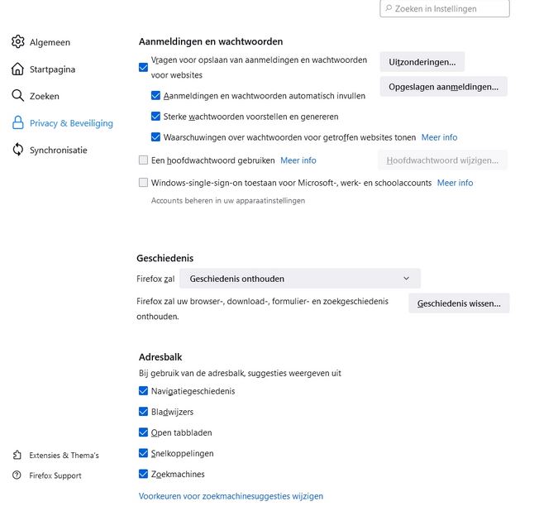Enable Een hoofdwachtwoord gebruiken checkbox
Screen dimensions: 539x511
(x=144, y=160)
